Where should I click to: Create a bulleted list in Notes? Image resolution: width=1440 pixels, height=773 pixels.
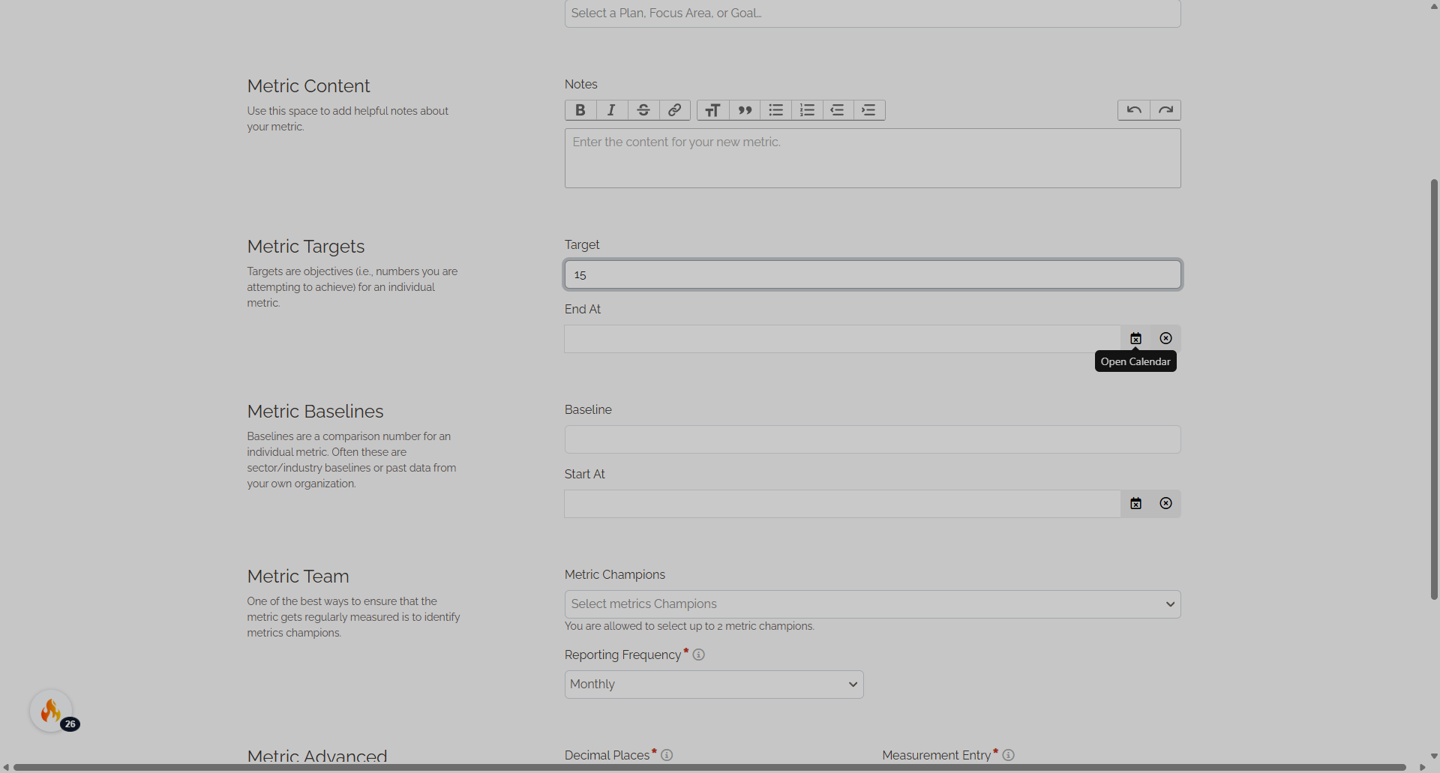point(776,110)
